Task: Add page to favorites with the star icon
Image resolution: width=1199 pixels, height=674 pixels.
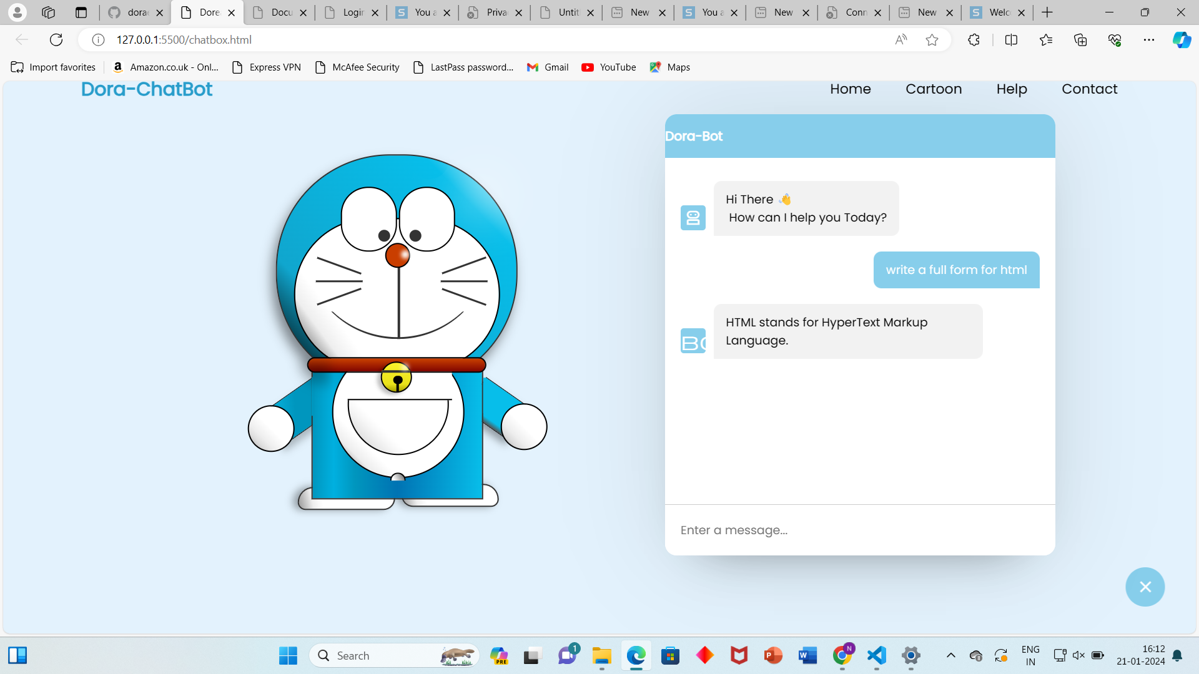Action: (x=932, y=40)
